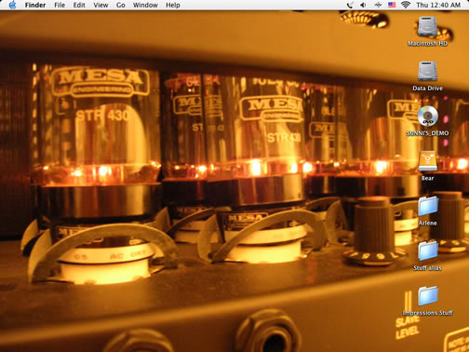Open the File menu

click(x=60, y=5)
